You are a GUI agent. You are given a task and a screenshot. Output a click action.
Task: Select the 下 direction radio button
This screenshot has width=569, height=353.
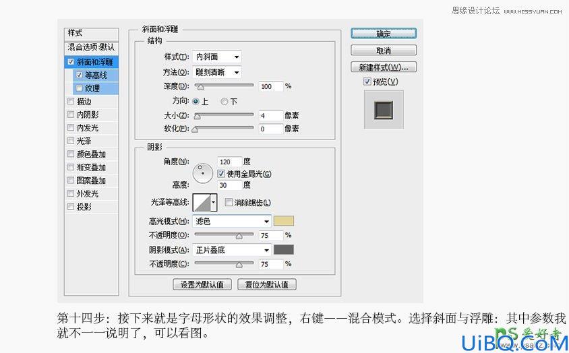pos(224,102)
